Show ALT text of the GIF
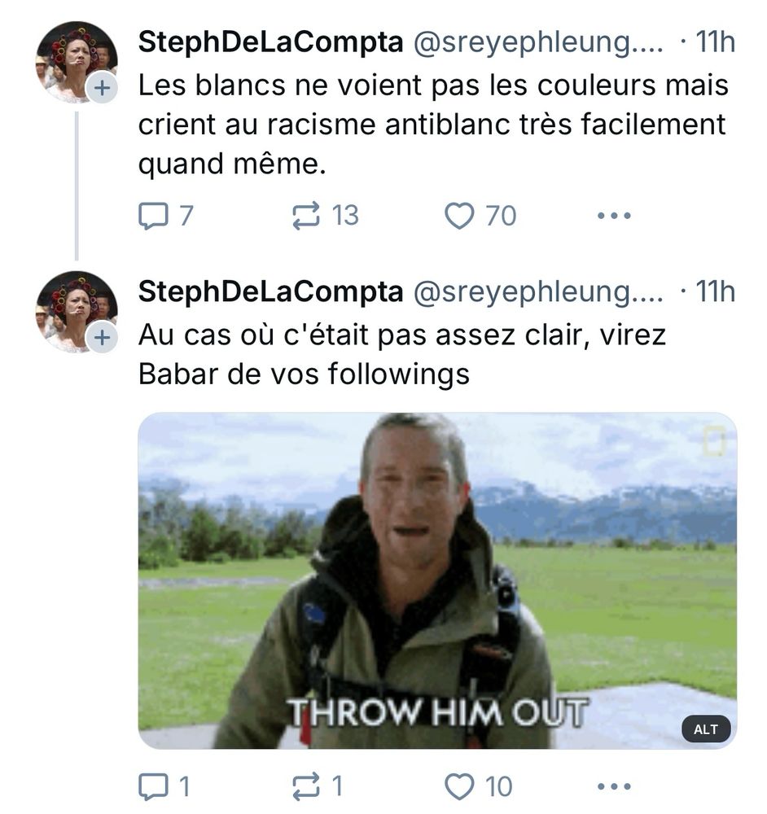 point(705,729)
